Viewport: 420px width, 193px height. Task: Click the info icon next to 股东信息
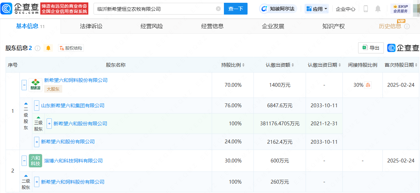[x=38, y=48]
